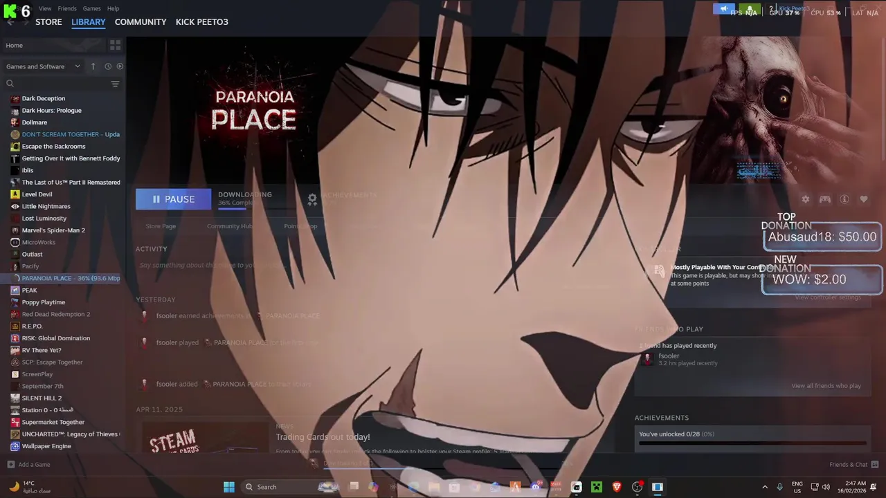Toggle the recent activity clock filter
886x498 pixels.
coord(108,66)
